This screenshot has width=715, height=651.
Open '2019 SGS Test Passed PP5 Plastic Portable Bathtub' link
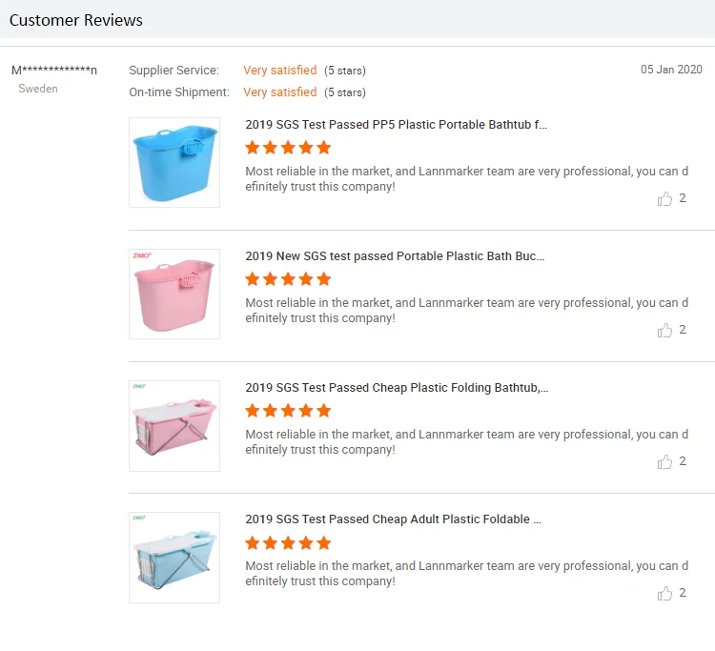pyautogui.click(x=396, y=125)
